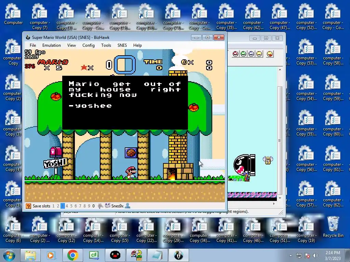Select save slot 2 in status bar
Image resolution: width=350 pixels, height=262 pixels.
pyautogui.click(x=58, y=206)
